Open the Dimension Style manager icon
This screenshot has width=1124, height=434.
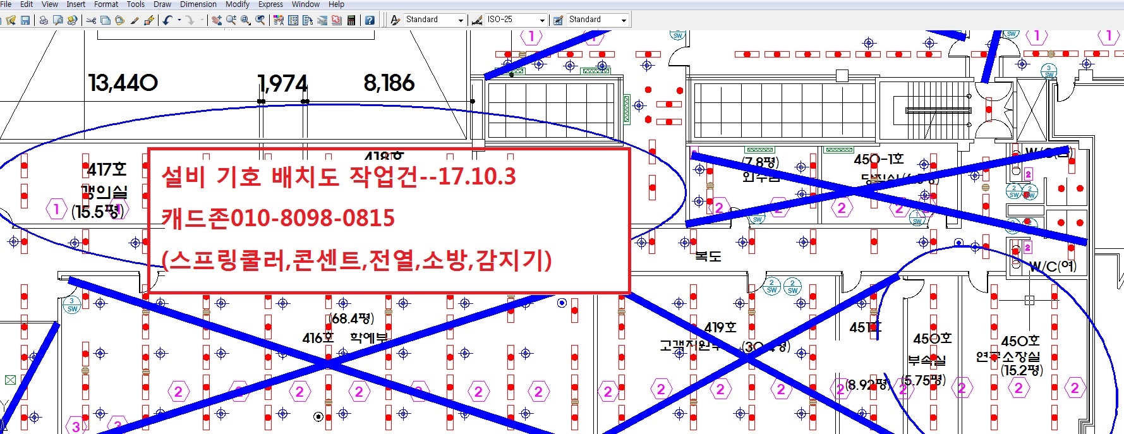477,20
